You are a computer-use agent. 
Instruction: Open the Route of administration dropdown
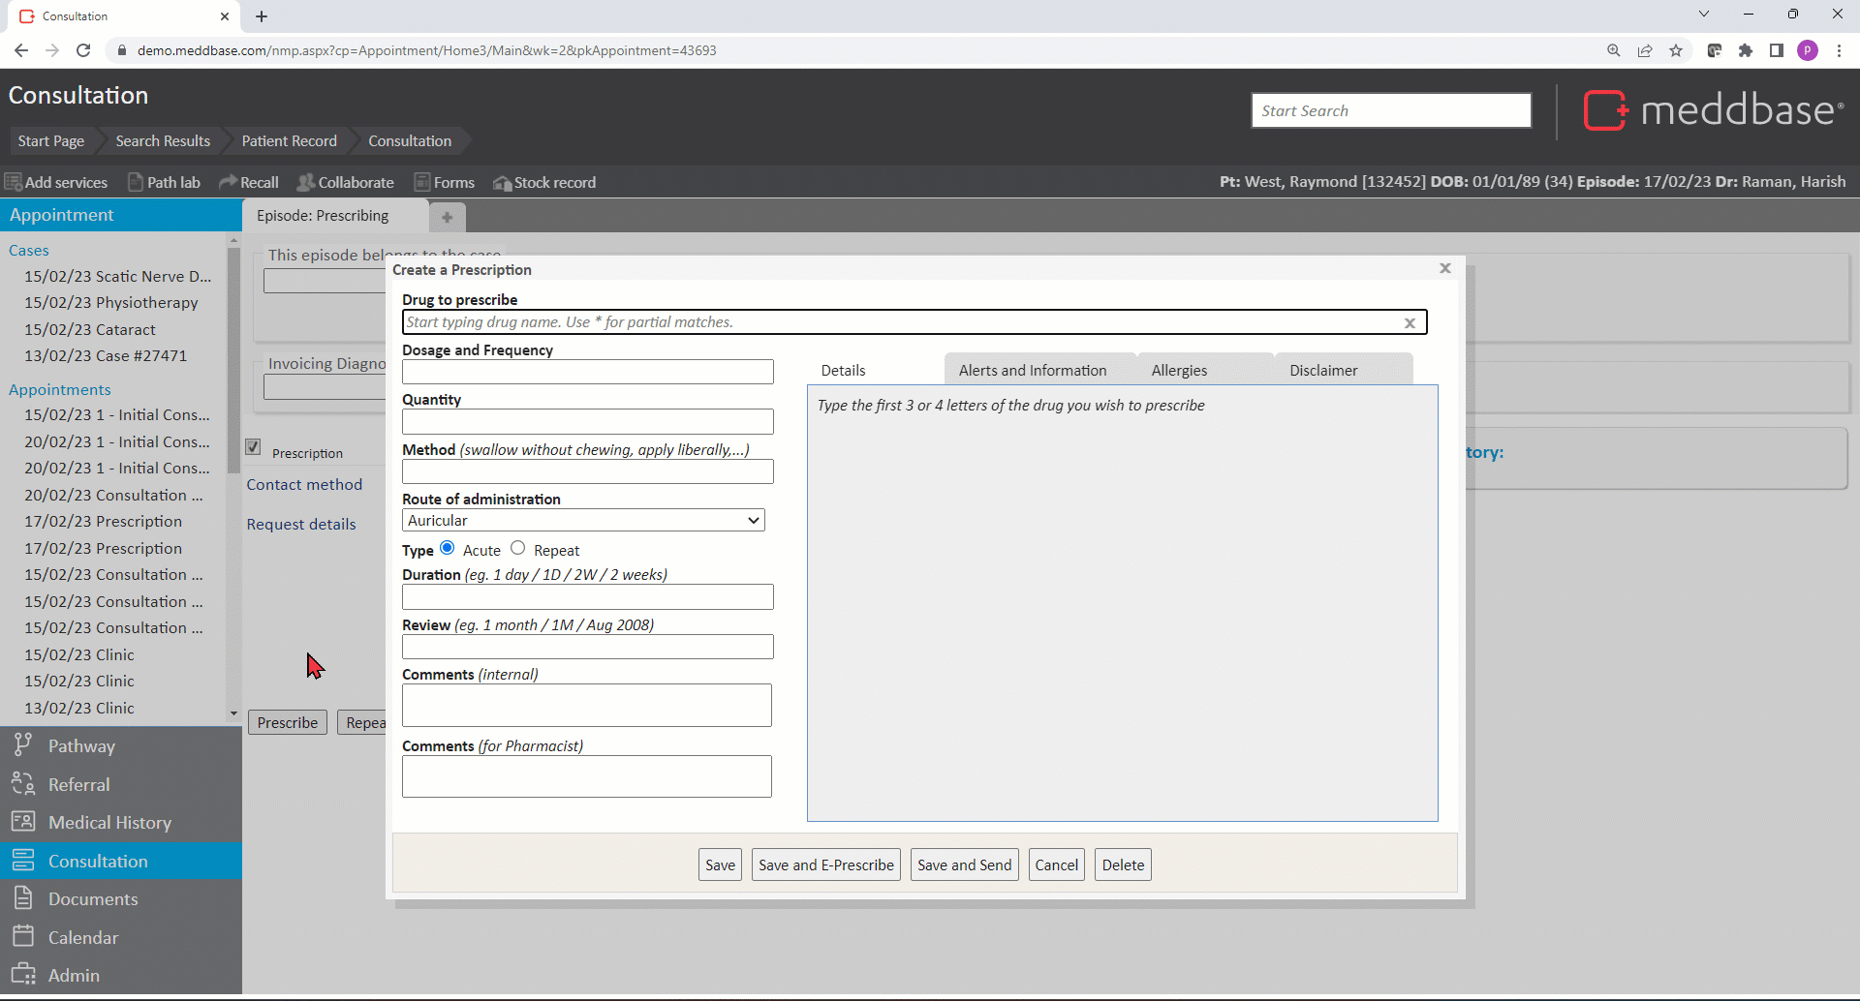583,520
